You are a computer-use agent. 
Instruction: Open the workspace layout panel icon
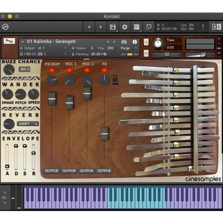pos(137,27)
